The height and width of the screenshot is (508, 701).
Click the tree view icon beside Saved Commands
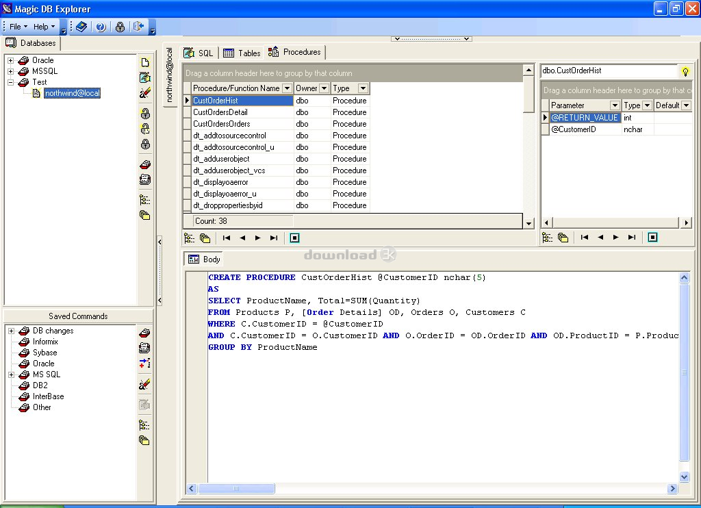point(144,425)
